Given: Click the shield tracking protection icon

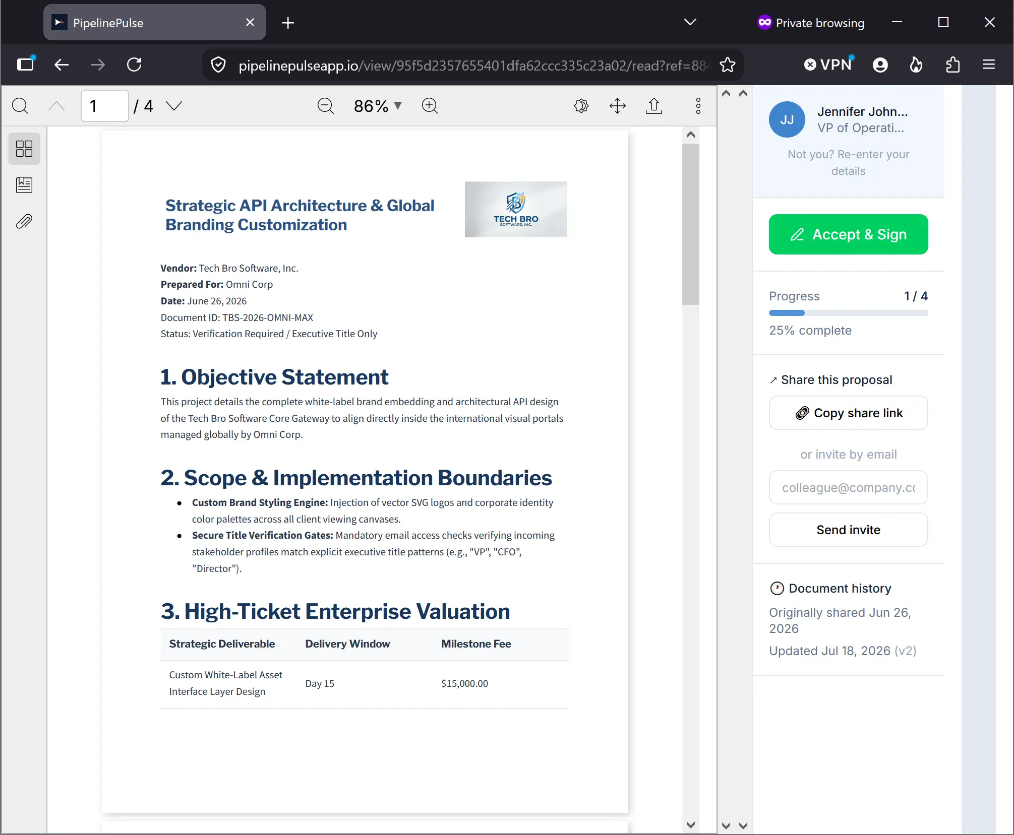Looking at the screenshot, I should pos(218,65).
